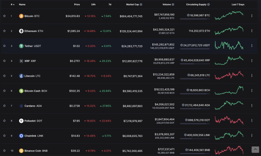The height and width of the screenshot is (156, 261).
Task: Click info icon beside Tether circulating supply
Action: pos(182,45)
